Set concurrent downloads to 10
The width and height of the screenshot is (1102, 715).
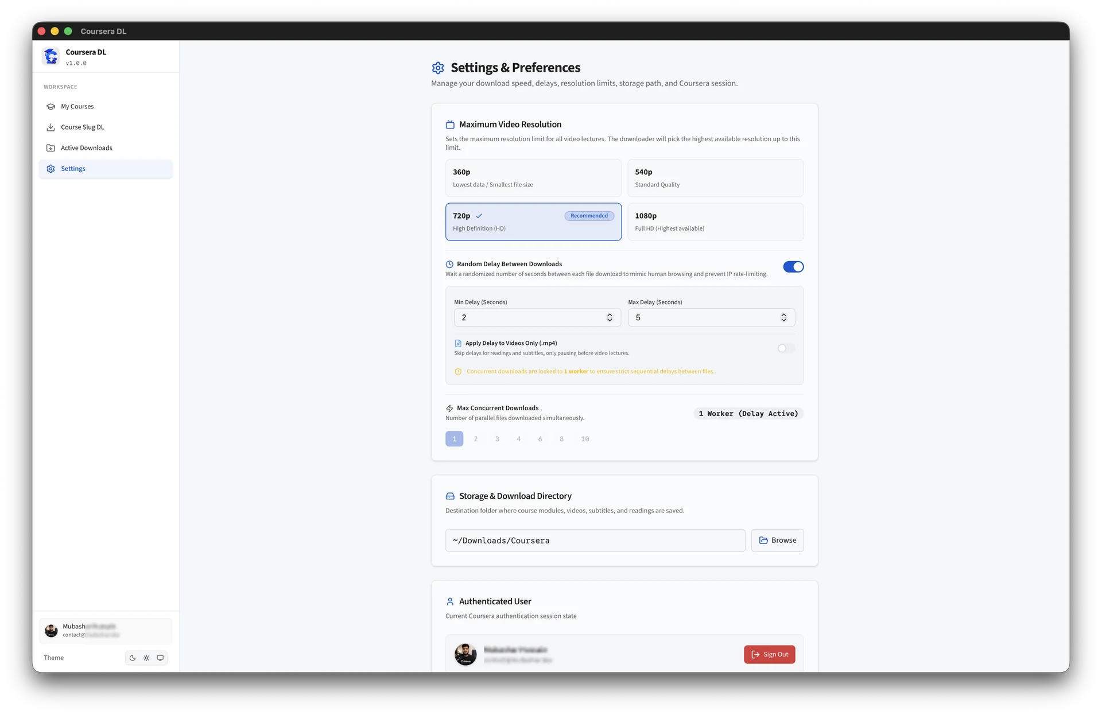[585, 439]
